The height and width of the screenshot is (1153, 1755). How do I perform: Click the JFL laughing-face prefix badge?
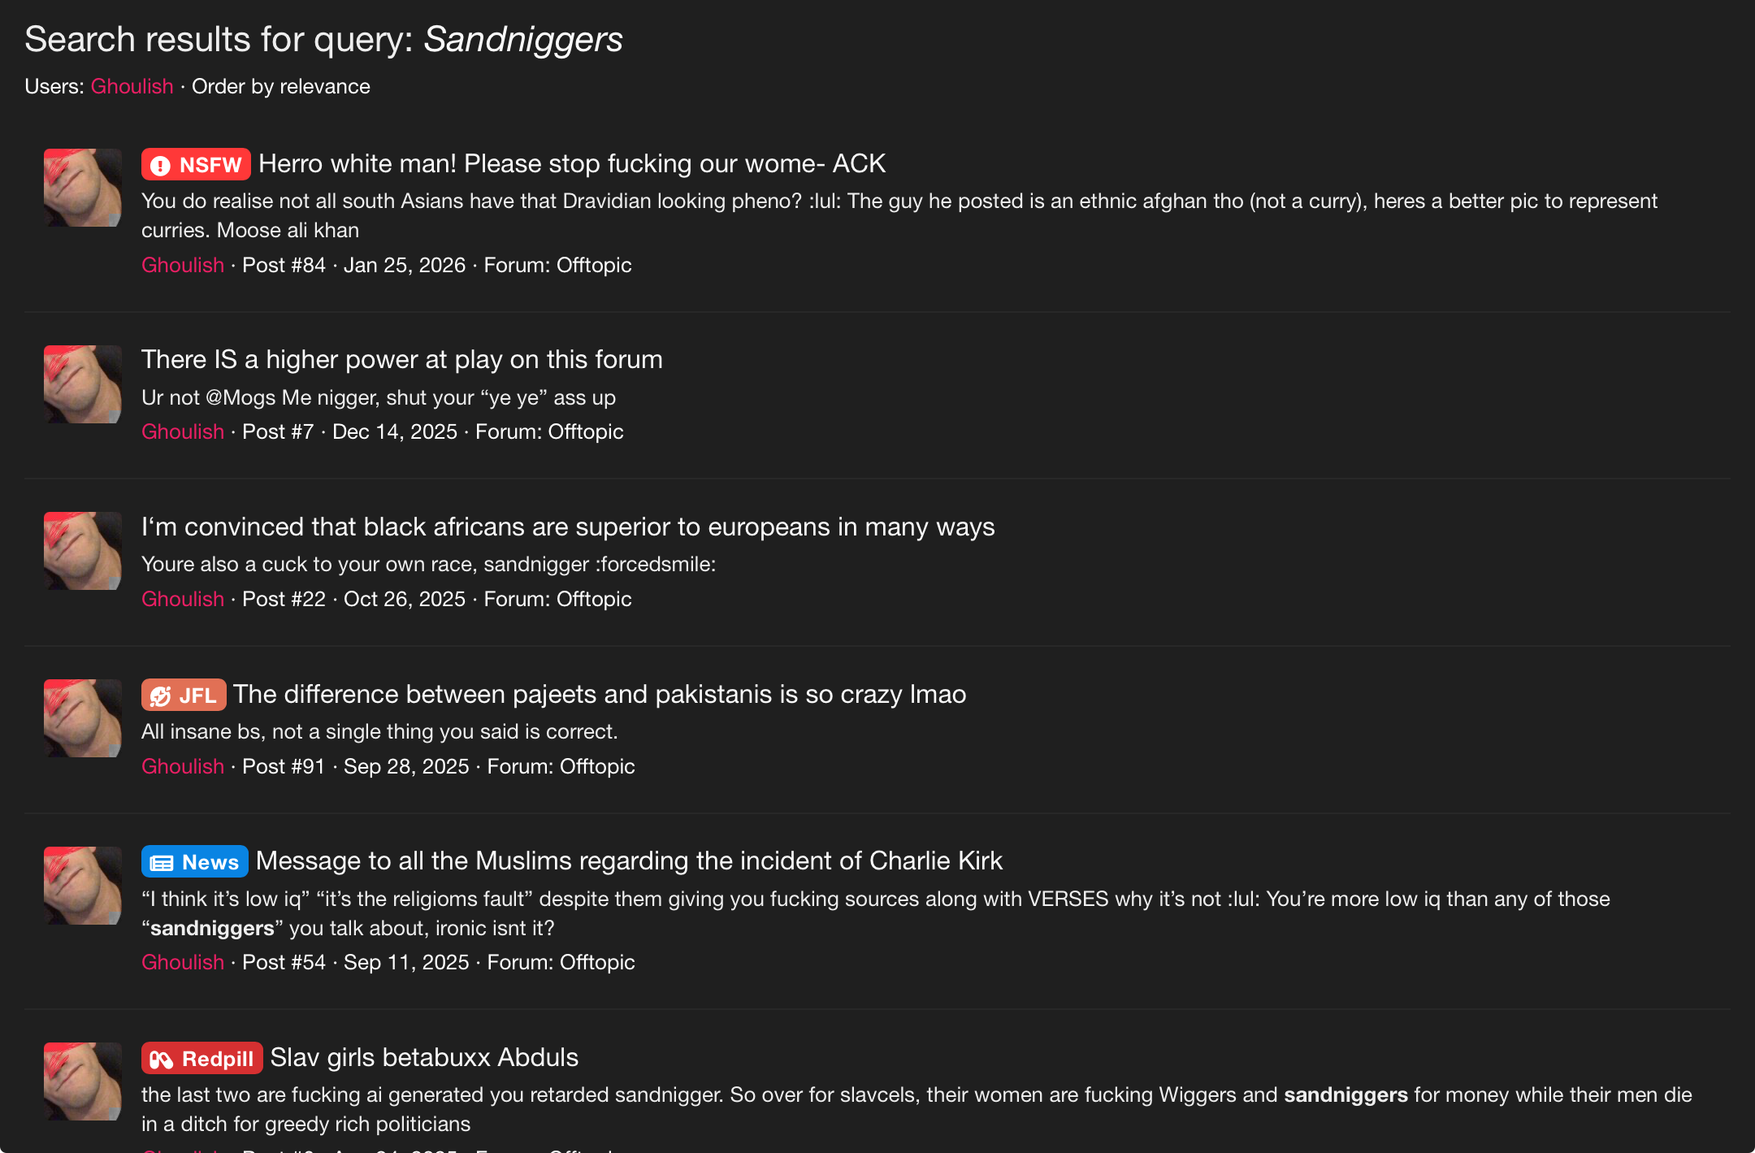184,695
